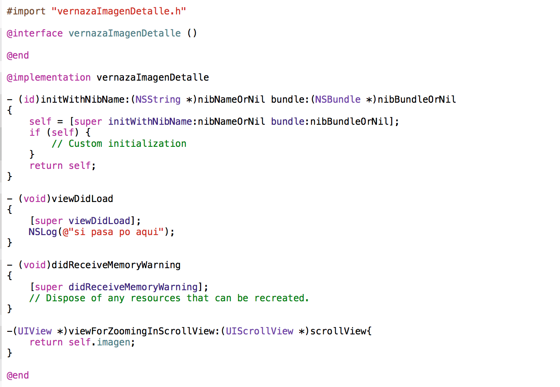Click the '- (void)didReceiveMemoryWarning' method declaration

tap(94, 265)
